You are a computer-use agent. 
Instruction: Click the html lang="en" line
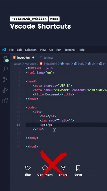point(40,73)
